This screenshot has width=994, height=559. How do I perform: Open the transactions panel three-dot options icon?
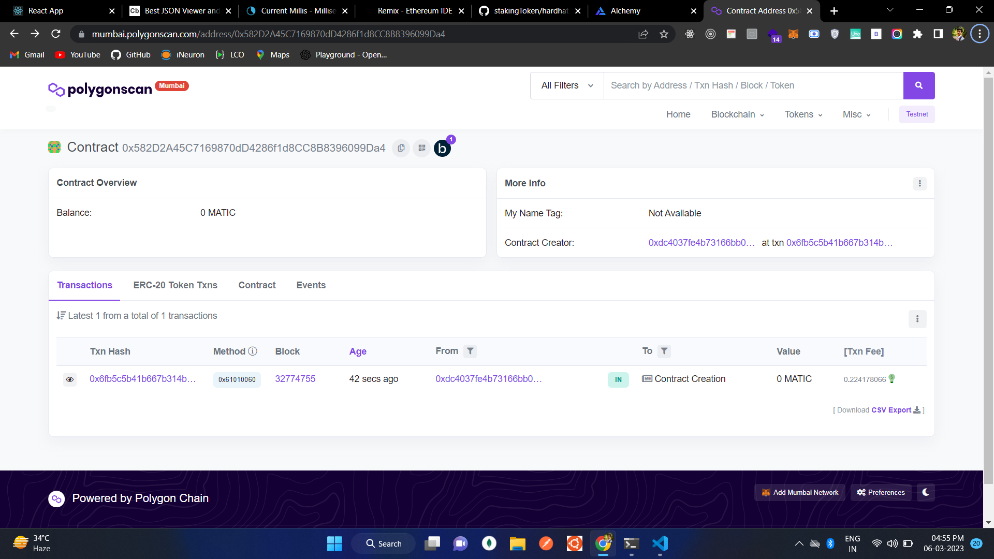pos(917,319)
